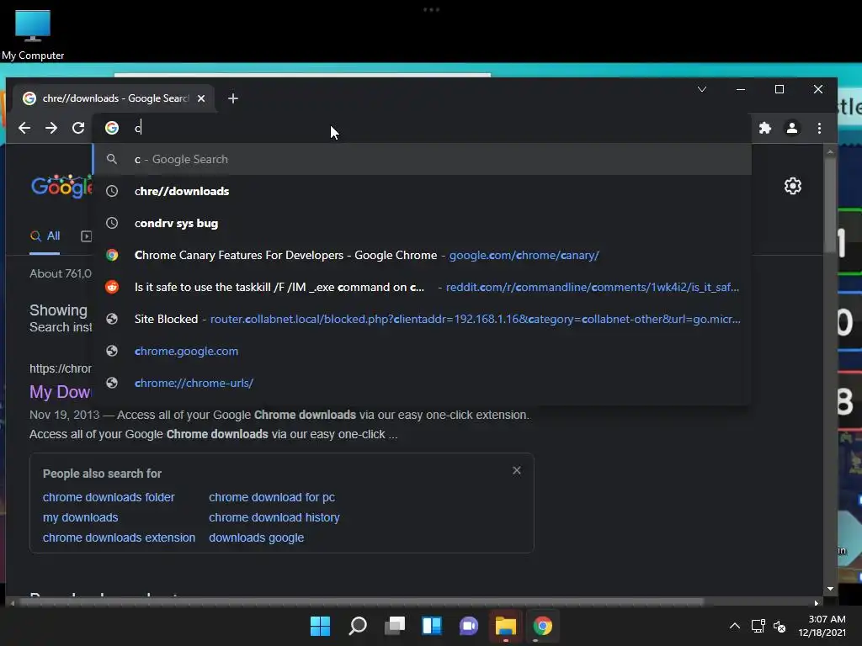Open the tab search chevron in title bar
The image size is (862, 646).
[x=702, y=89]
